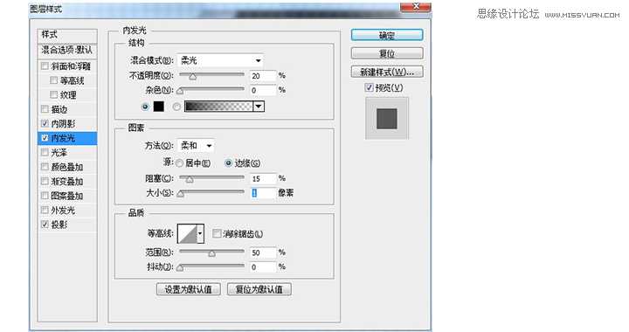Viewport: 629px width, 332px height.
Task: Close the 图层样式 dialog window
Action: pyautogui.click(x=416, y=6)
